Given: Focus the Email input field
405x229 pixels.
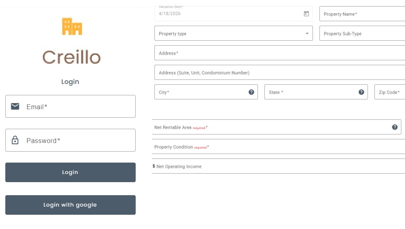Looking at the screenshot, I should point(77,107).
